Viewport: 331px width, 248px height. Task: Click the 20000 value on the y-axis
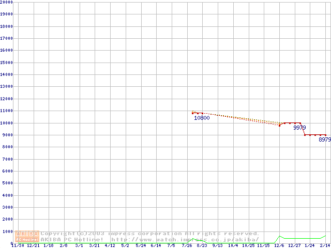pyautogui.click(x=7, y=2)
